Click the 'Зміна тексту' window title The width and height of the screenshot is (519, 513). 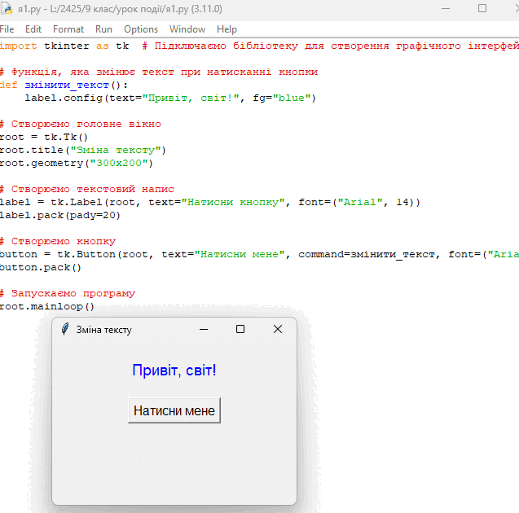(104, 330)
